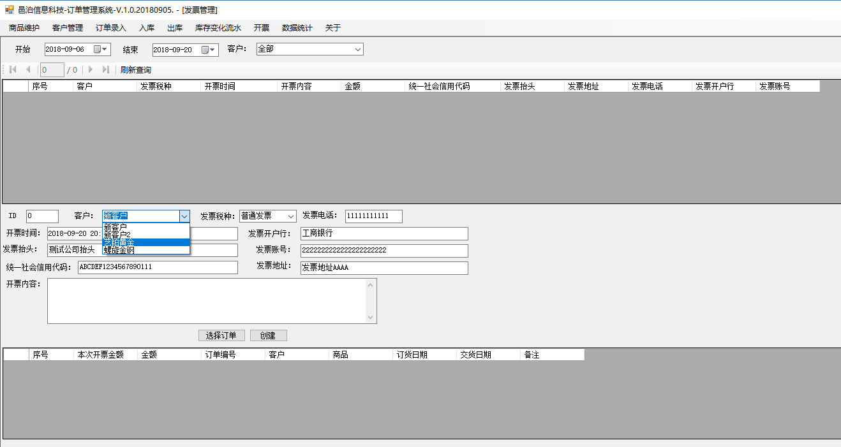Click 统一社会信用代码 input field
Image resolution: width=841 pixels, height=447 pixels.
pyautogui.click(x=158, y=267)
